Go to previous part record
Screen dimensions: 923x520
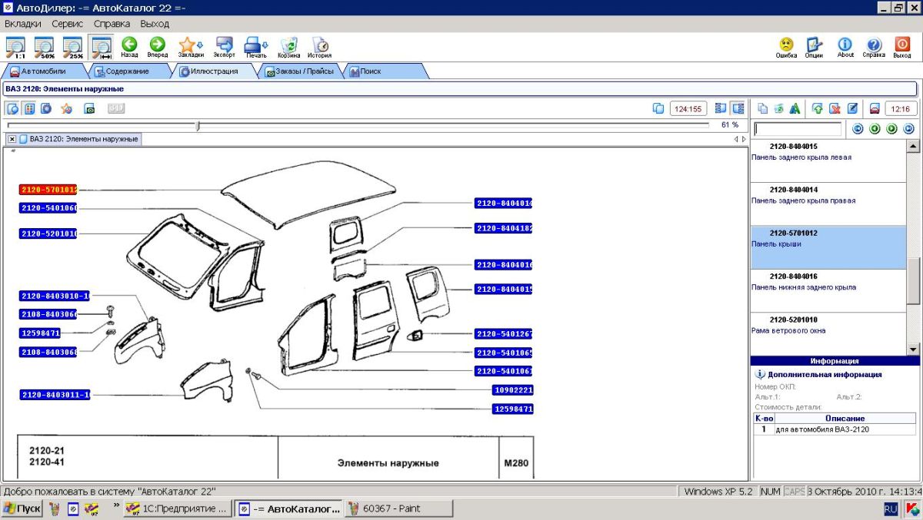pyautogui.click(x=875, y=129)
